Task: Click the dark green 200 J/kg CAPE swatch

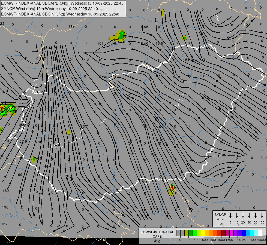Action: [191, 233]
